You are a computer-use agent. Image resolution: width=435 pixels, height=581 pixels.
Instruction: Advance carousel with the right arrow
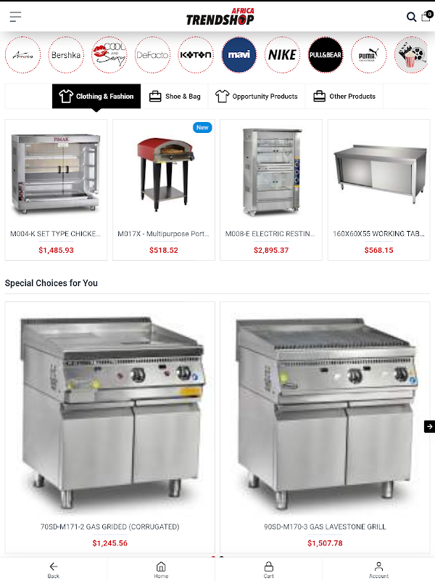click(429, 426)
